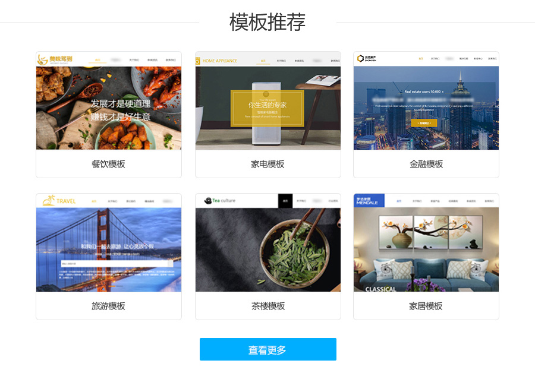
Task: Click the 旅游模板 label
Action: click(109, 306)
